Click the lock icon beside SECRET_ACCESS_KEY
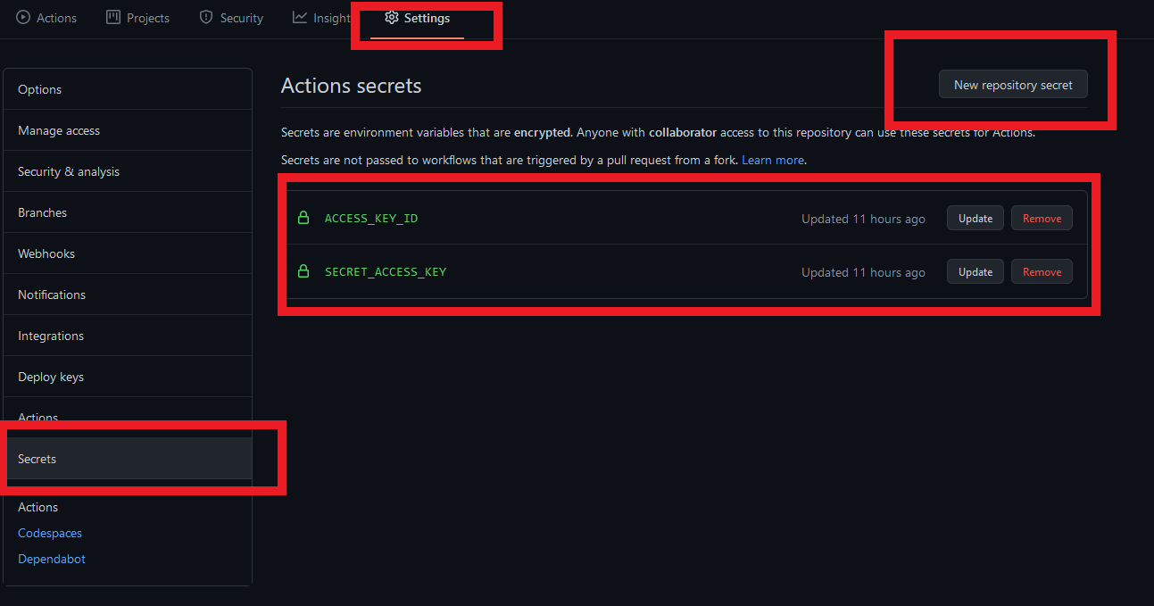This screenshot has width=1154, height=606. coord(303,271)
